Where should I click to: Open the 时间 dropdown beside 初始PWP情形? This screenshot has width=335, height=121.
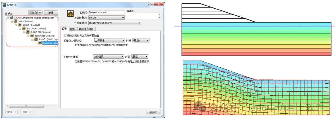pos(140,56)
